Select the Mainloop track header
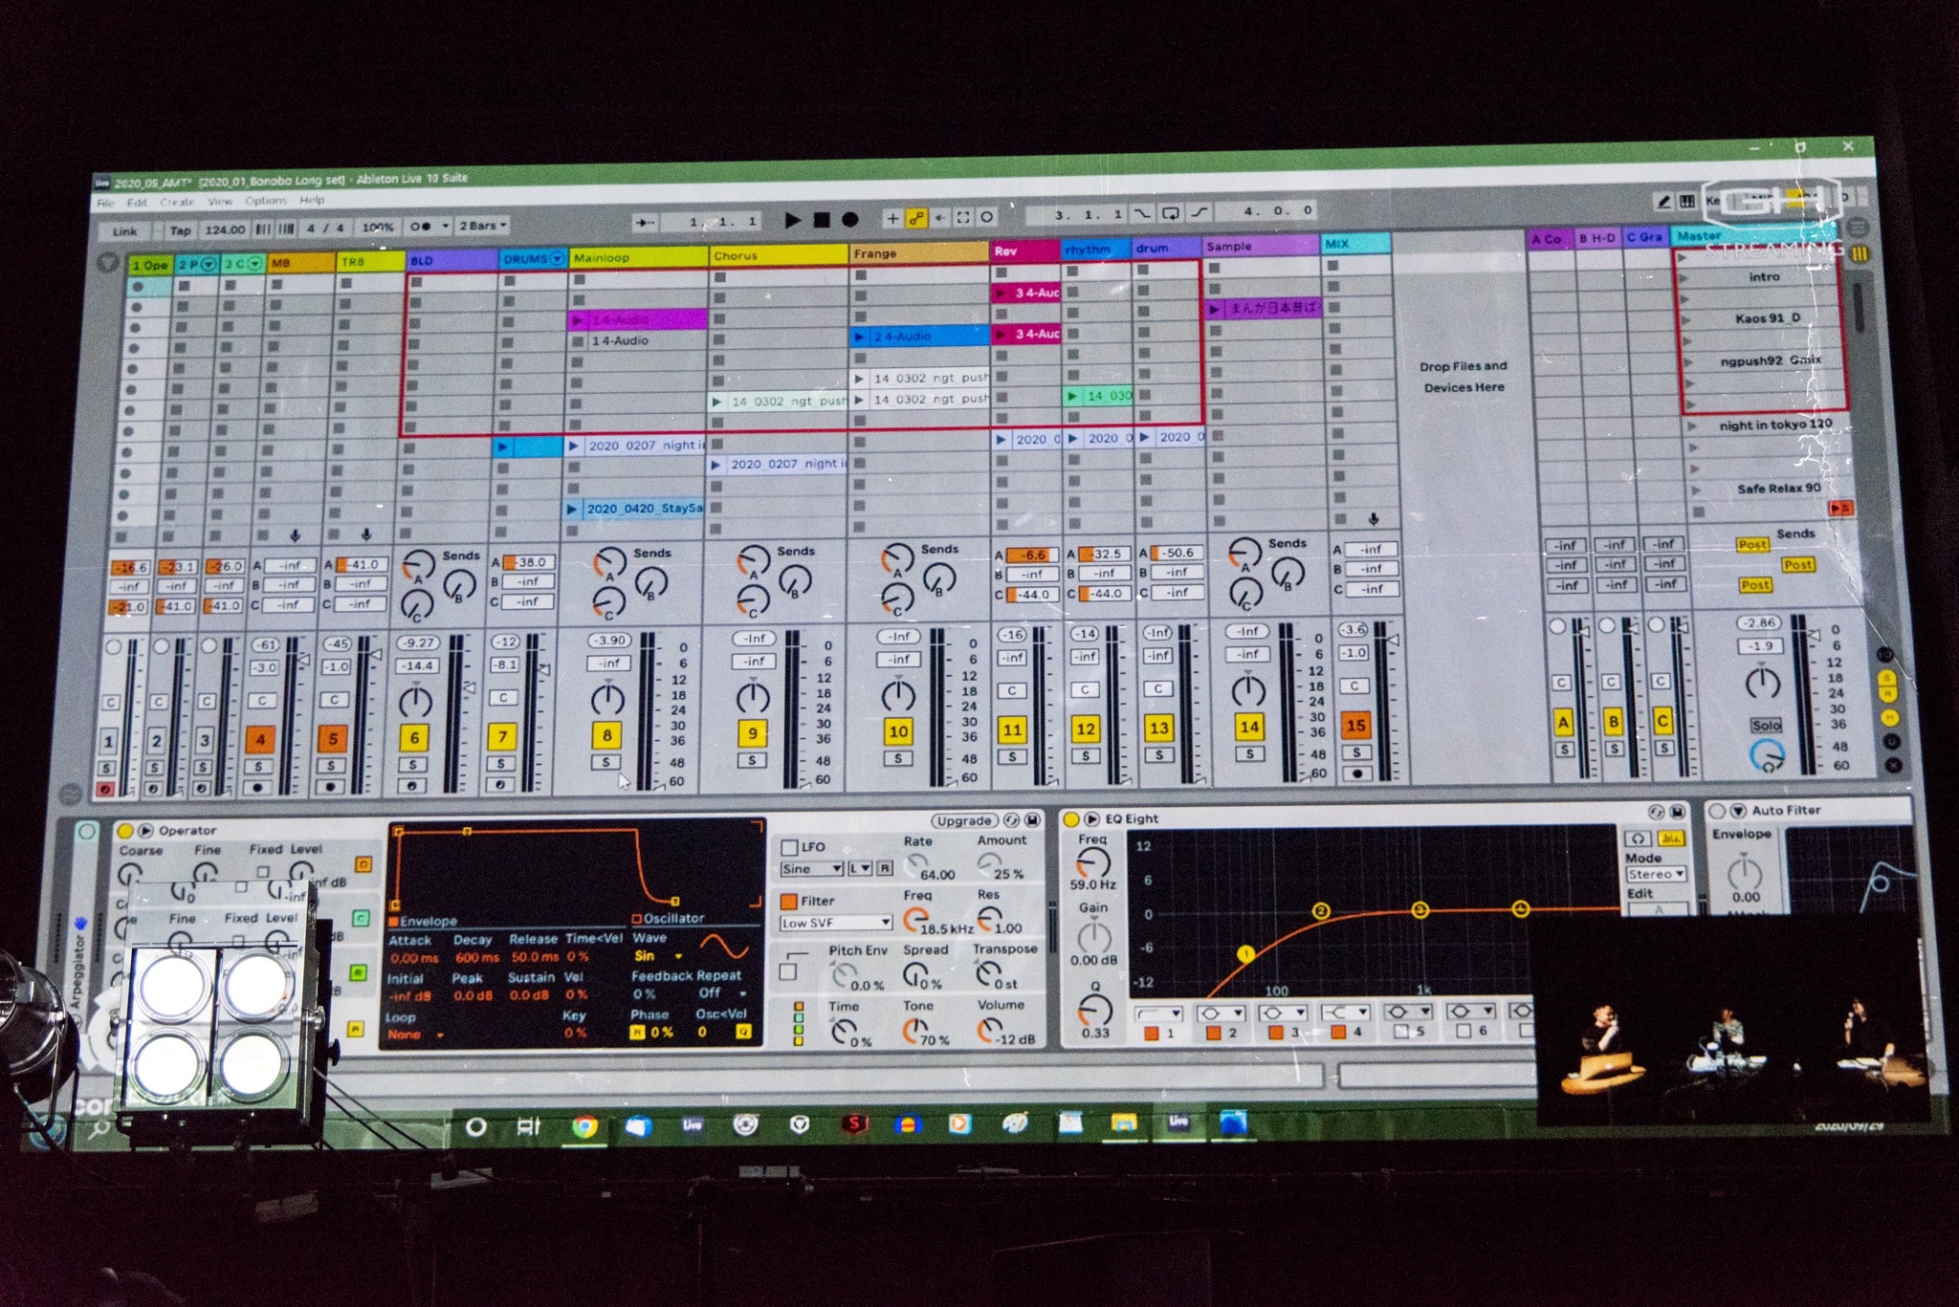 tap(638, 258)
